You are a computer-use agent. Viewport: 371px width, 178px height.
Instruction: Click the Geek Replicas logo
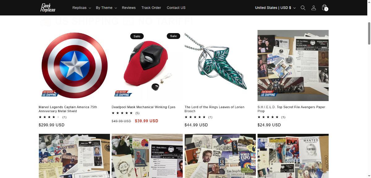pos(48,7)
